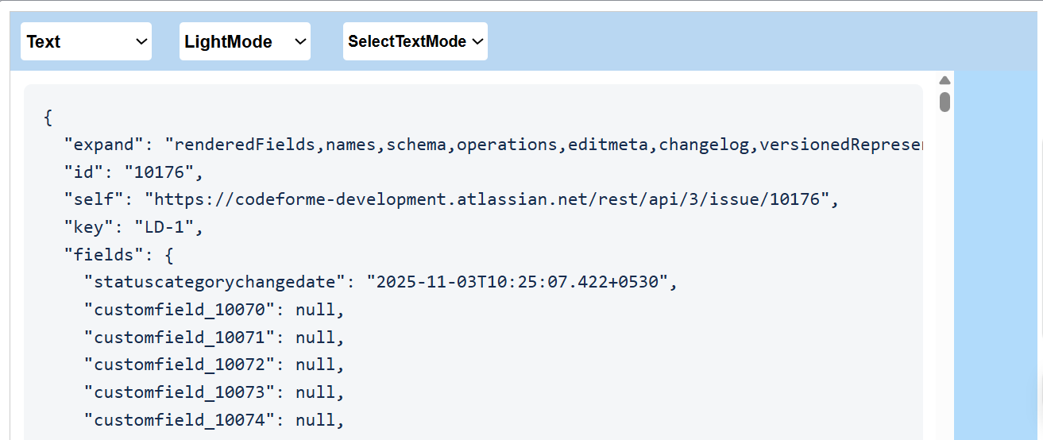Open the LightMode theme dropdown

[245, 41]
